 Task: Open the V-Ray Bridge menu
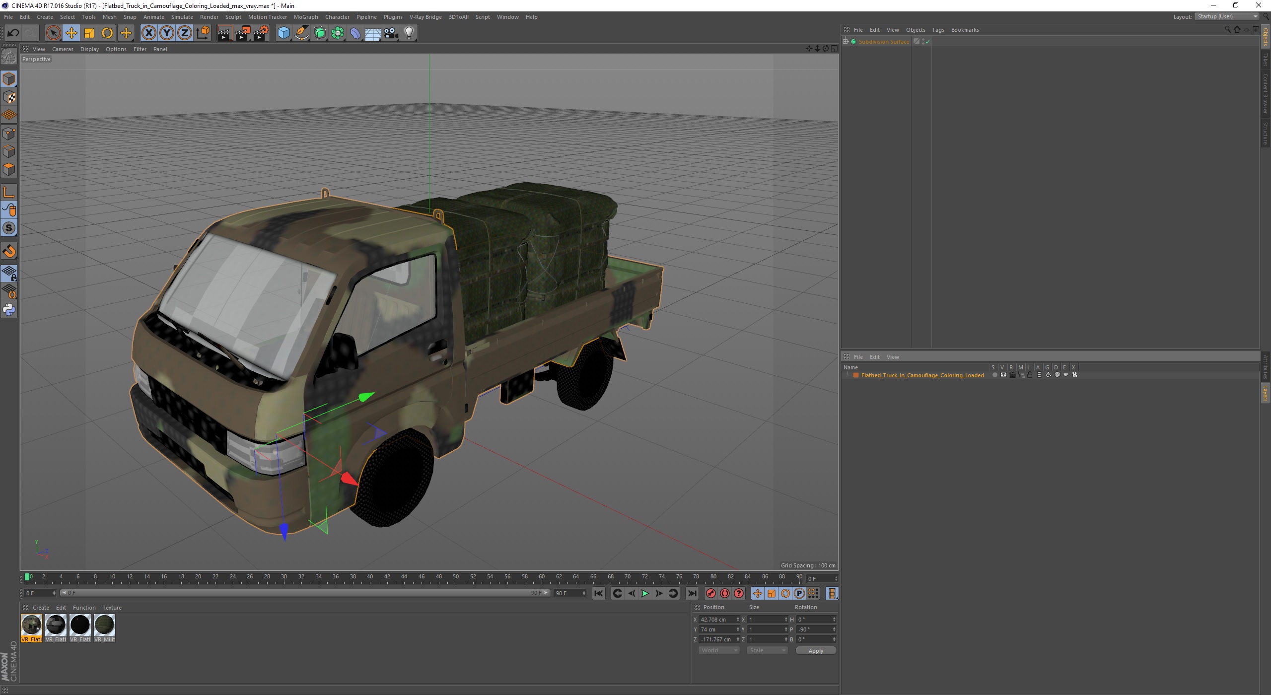tap(425, 17)
